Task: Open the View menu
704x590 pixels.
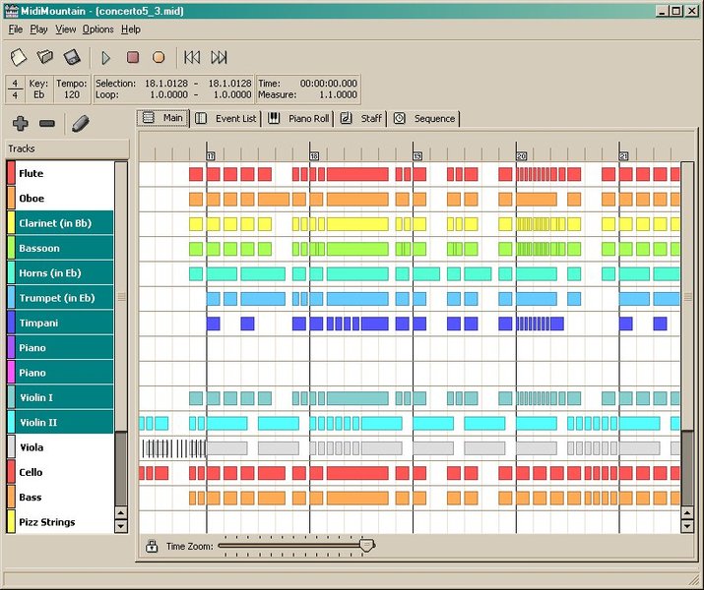Action: (66, 29)
